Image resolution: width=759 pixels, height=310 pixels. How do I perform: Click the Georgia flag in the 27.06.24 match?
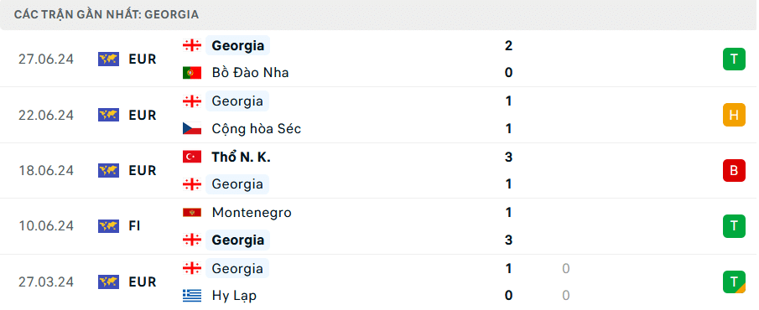point(192,45)
